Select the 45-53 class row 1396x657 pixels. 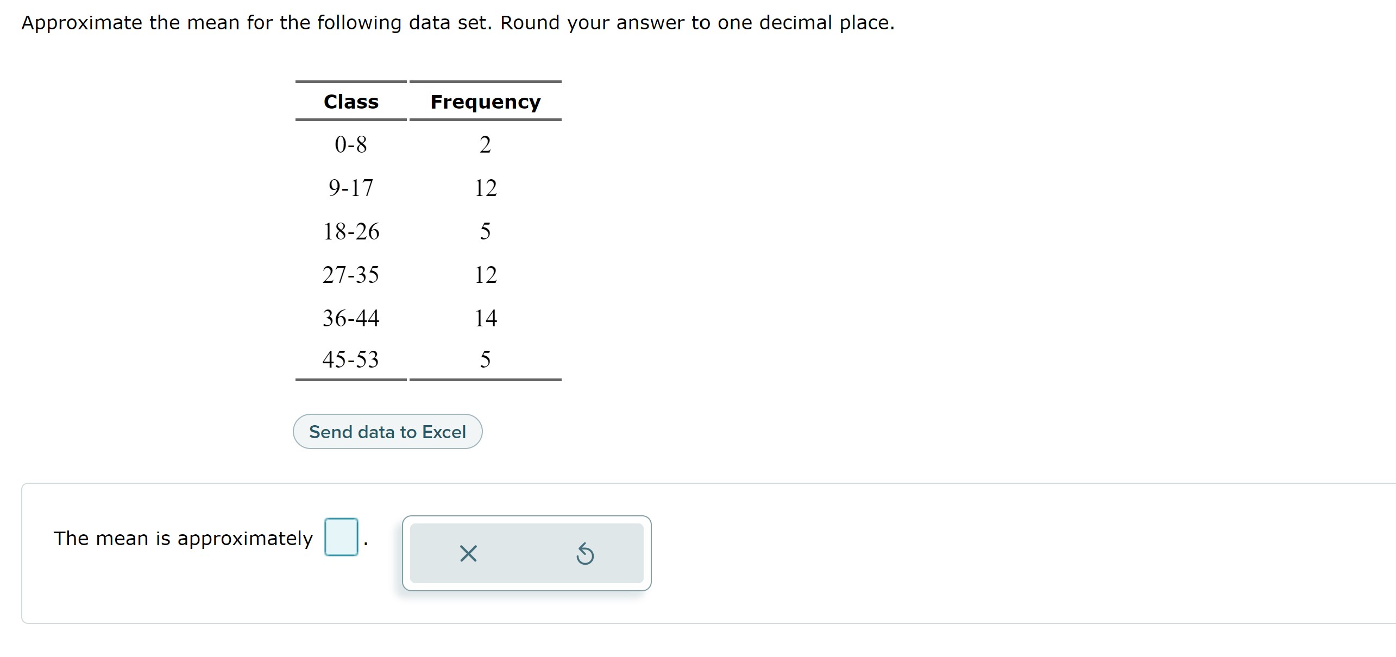tap(351, 358)
